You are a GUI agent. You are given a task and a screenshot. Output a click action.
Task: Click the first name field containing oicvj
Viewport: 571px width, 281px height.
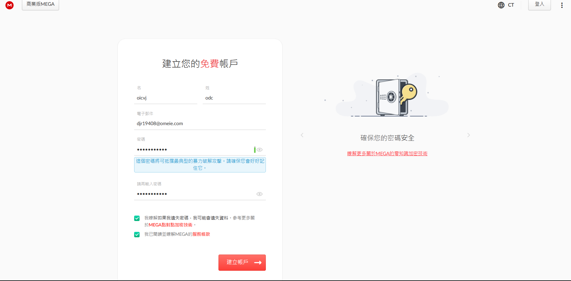pos(166,98)
